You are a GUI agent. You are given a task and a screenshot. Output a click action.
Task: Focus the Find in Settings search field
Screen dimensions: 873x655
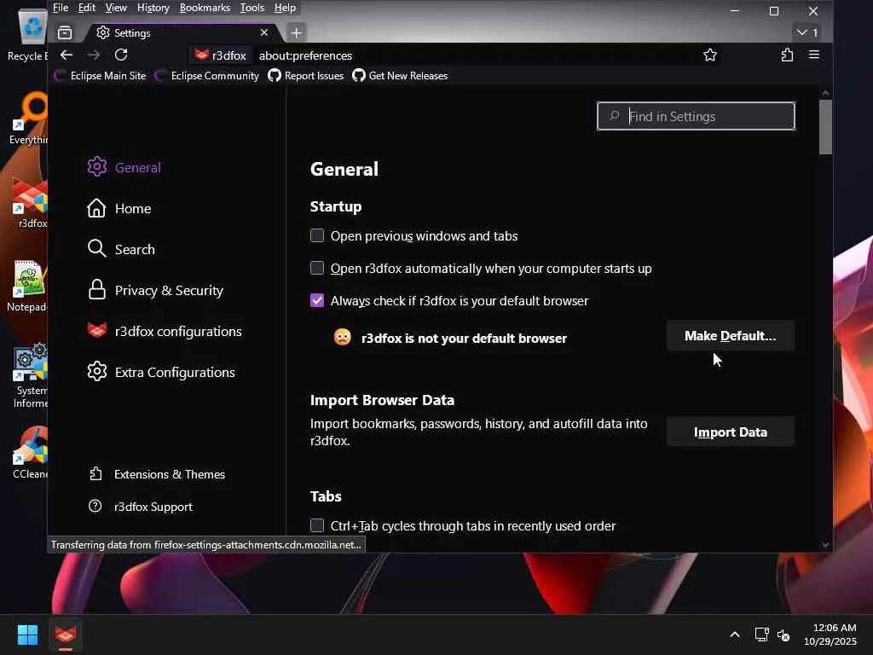click(696, 116)
